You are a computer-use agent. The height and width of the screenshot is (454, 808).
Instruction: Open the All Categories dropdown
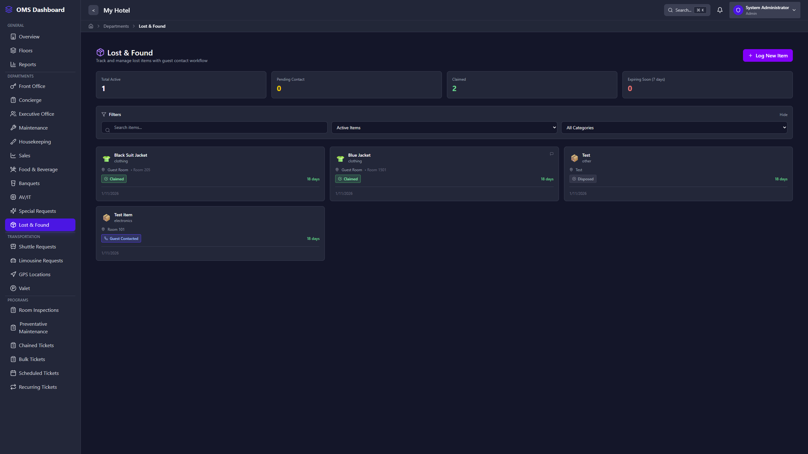coord(674,128)
